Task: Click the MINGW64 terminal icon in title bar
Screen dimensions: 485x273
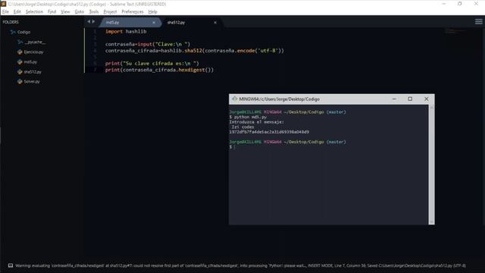Action: 234,99
